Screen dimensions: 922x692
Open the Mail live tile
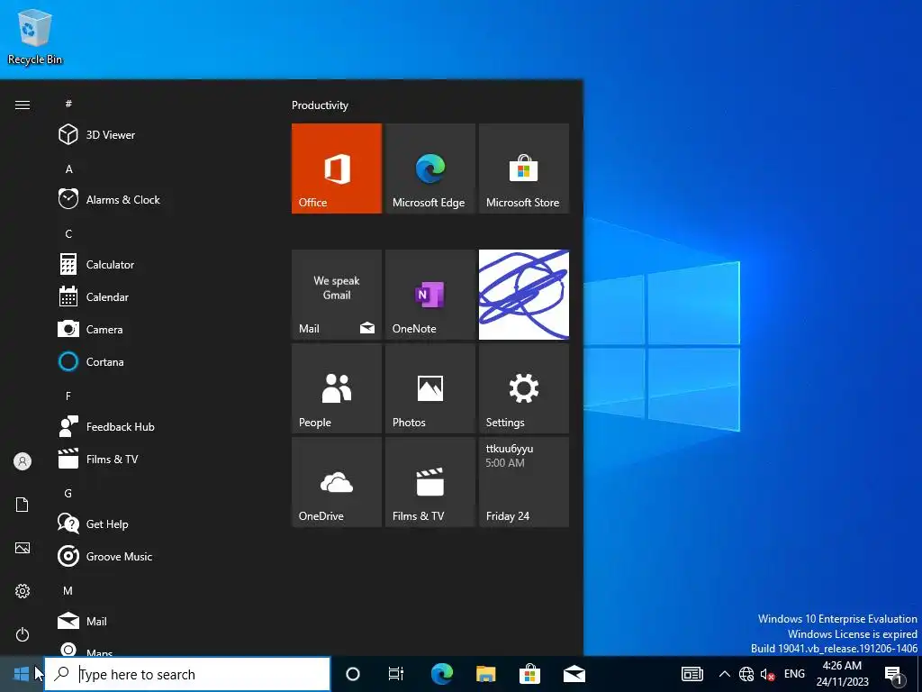pos(337,295)
